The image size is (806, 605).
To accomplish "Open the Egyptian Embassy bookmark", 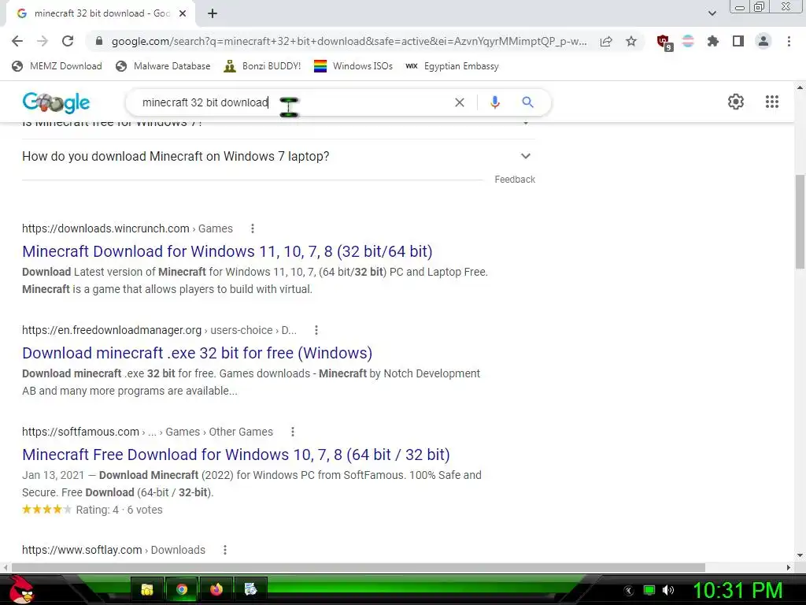I will point(452,66).
